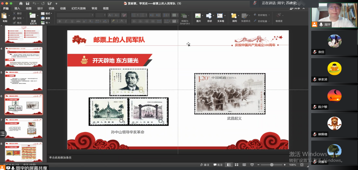Open the 节 section dropdown
The image size is (358, 170).
pos(45,23)
